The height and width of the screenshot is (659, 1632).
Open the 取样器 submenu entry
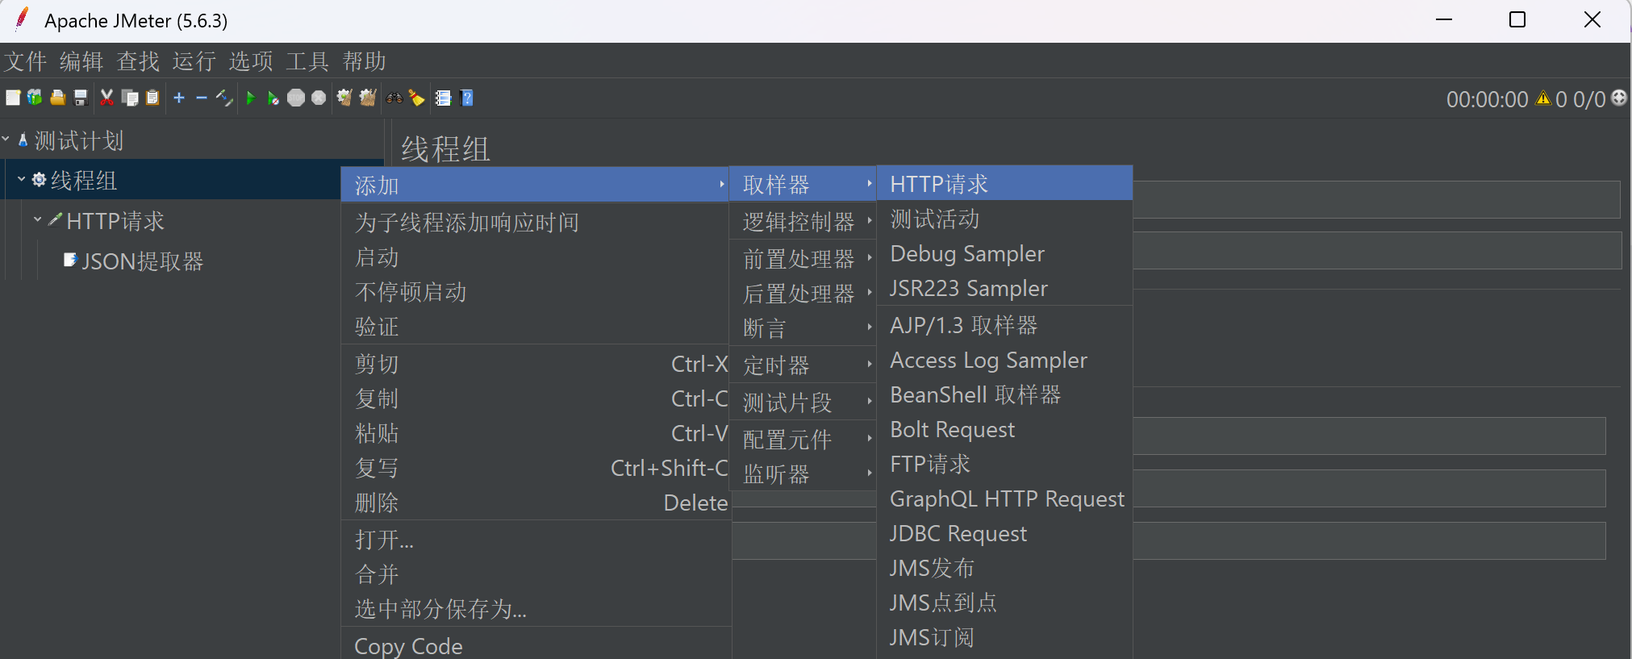pos(803,184)
